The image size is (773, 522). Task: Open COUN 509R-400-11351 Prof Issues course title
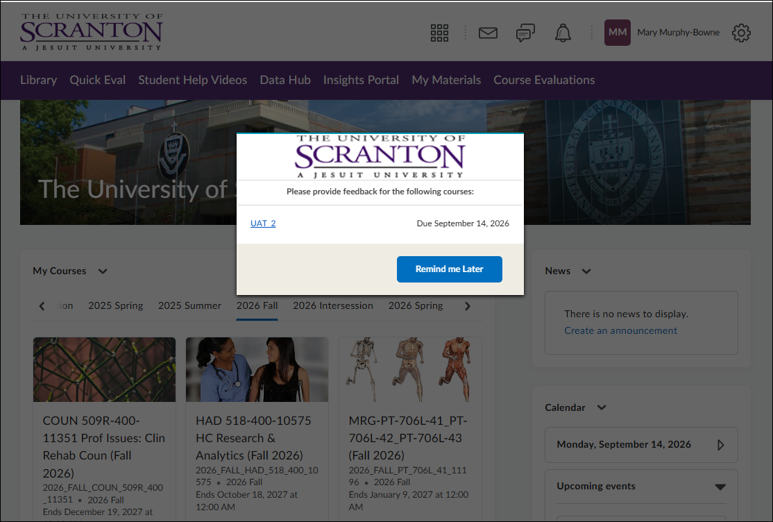(x=104, y=447)
